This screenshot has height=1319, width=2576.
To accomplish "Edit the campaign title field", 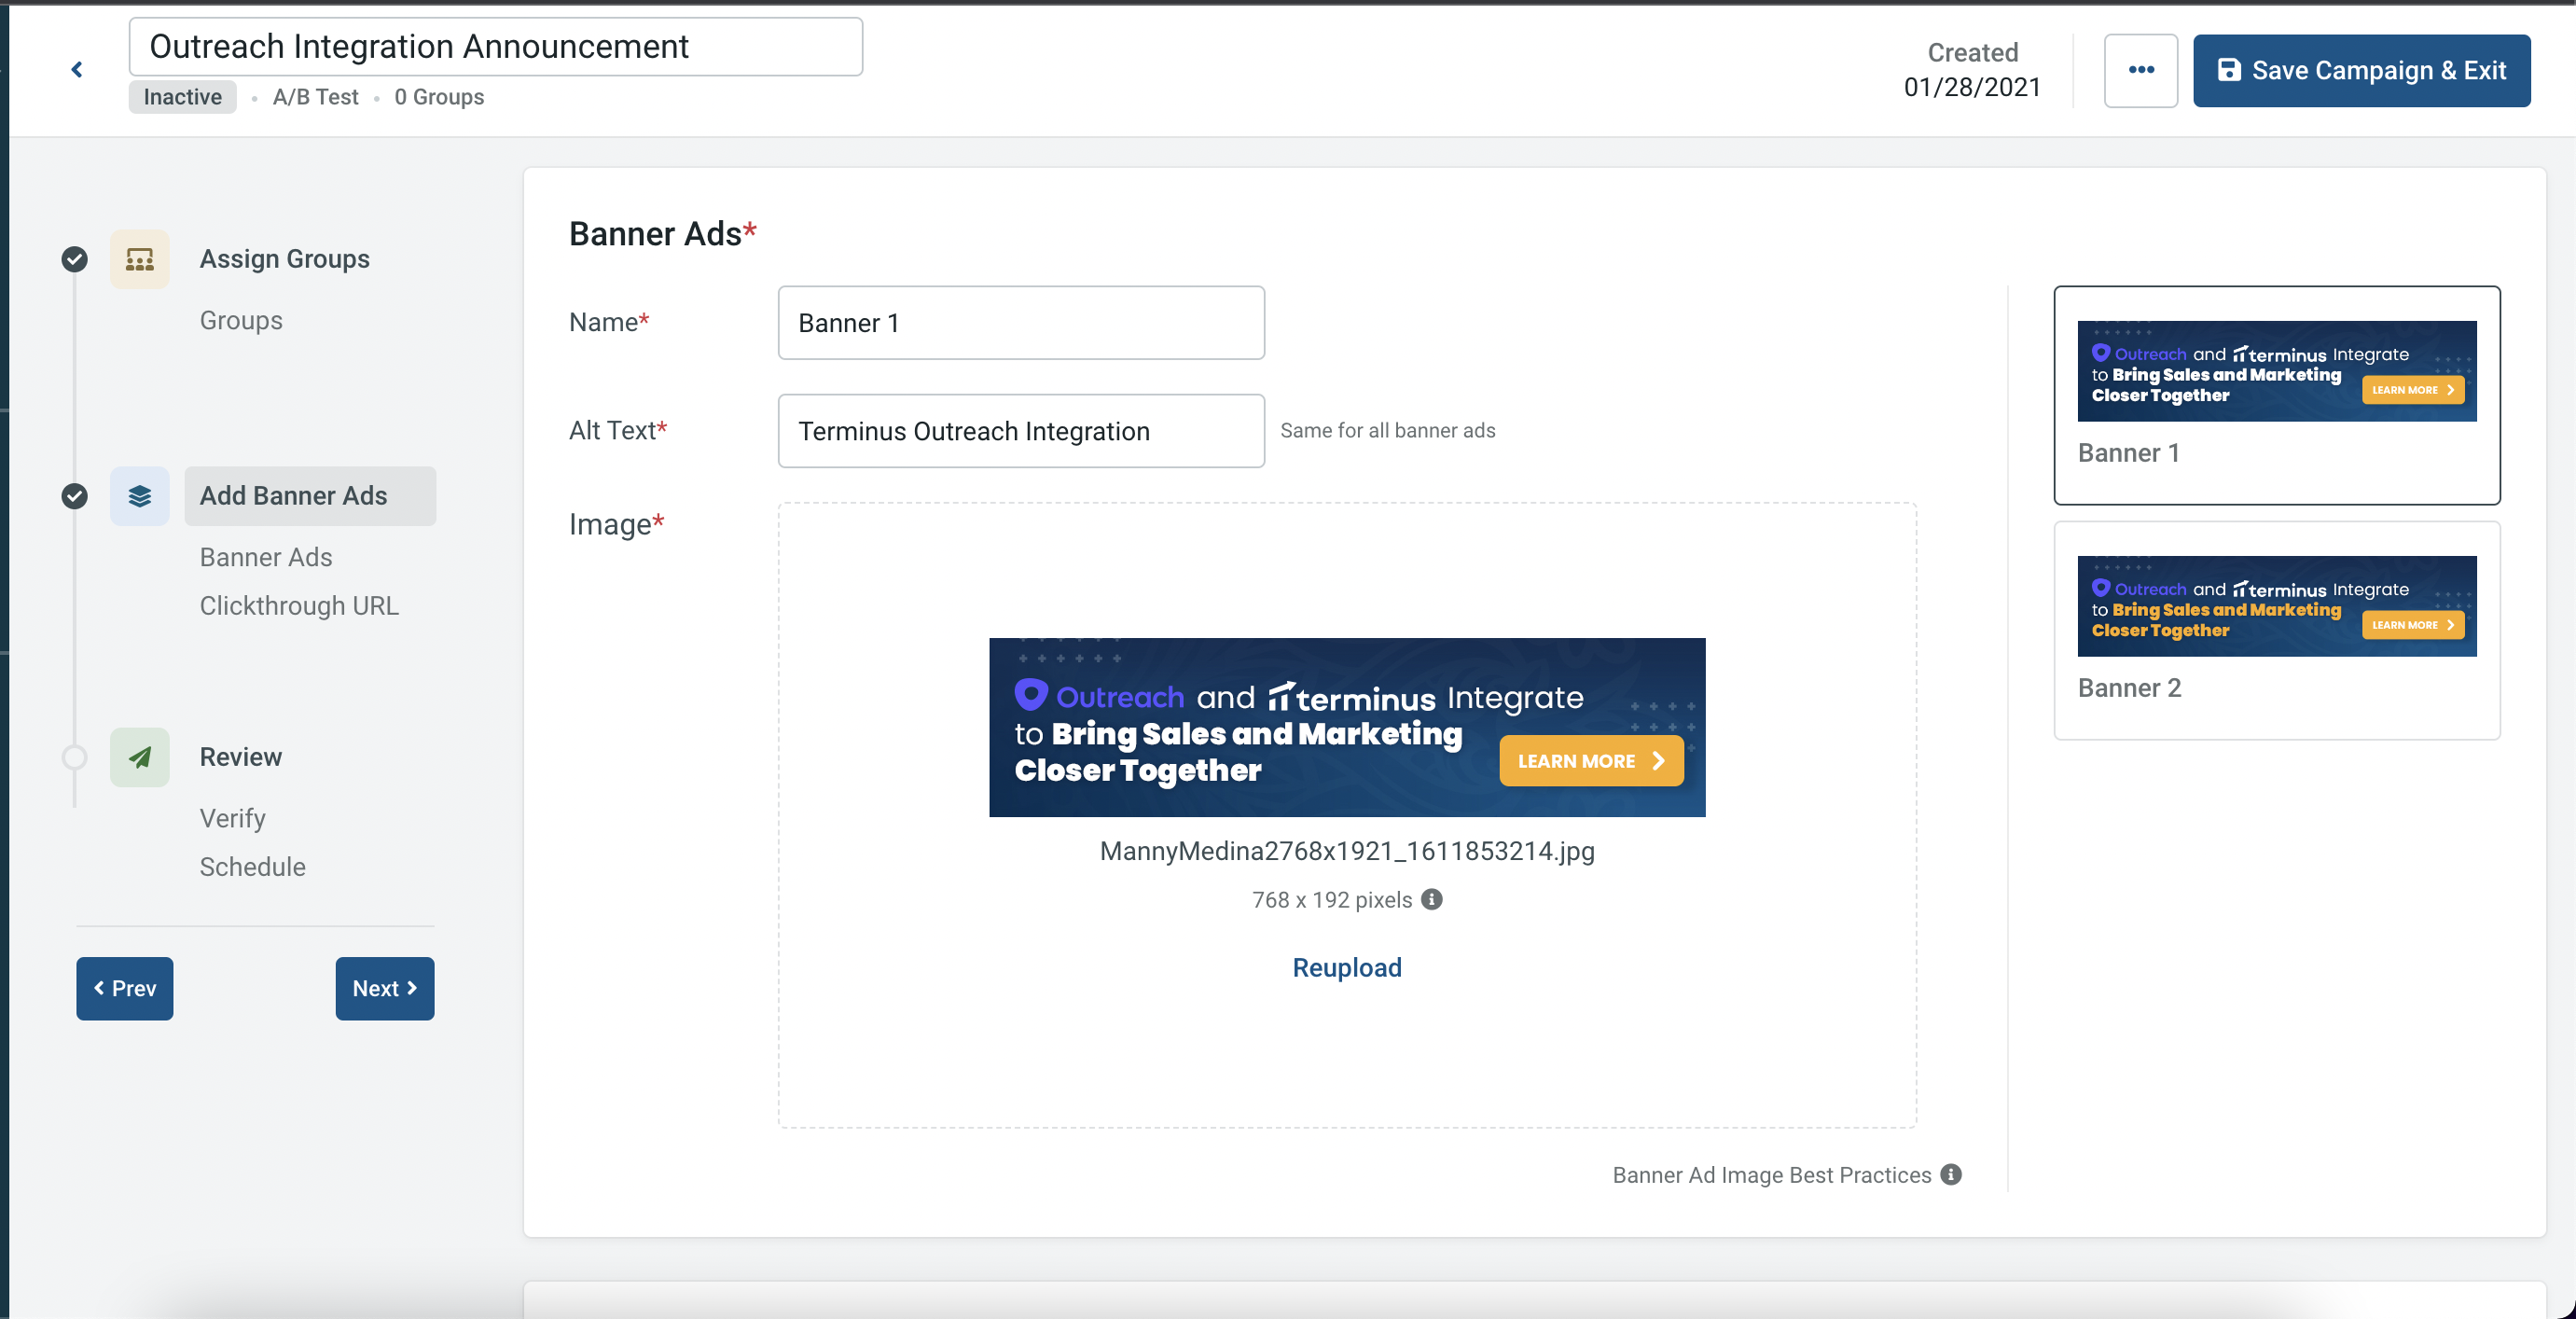I will tap(496, 46).
